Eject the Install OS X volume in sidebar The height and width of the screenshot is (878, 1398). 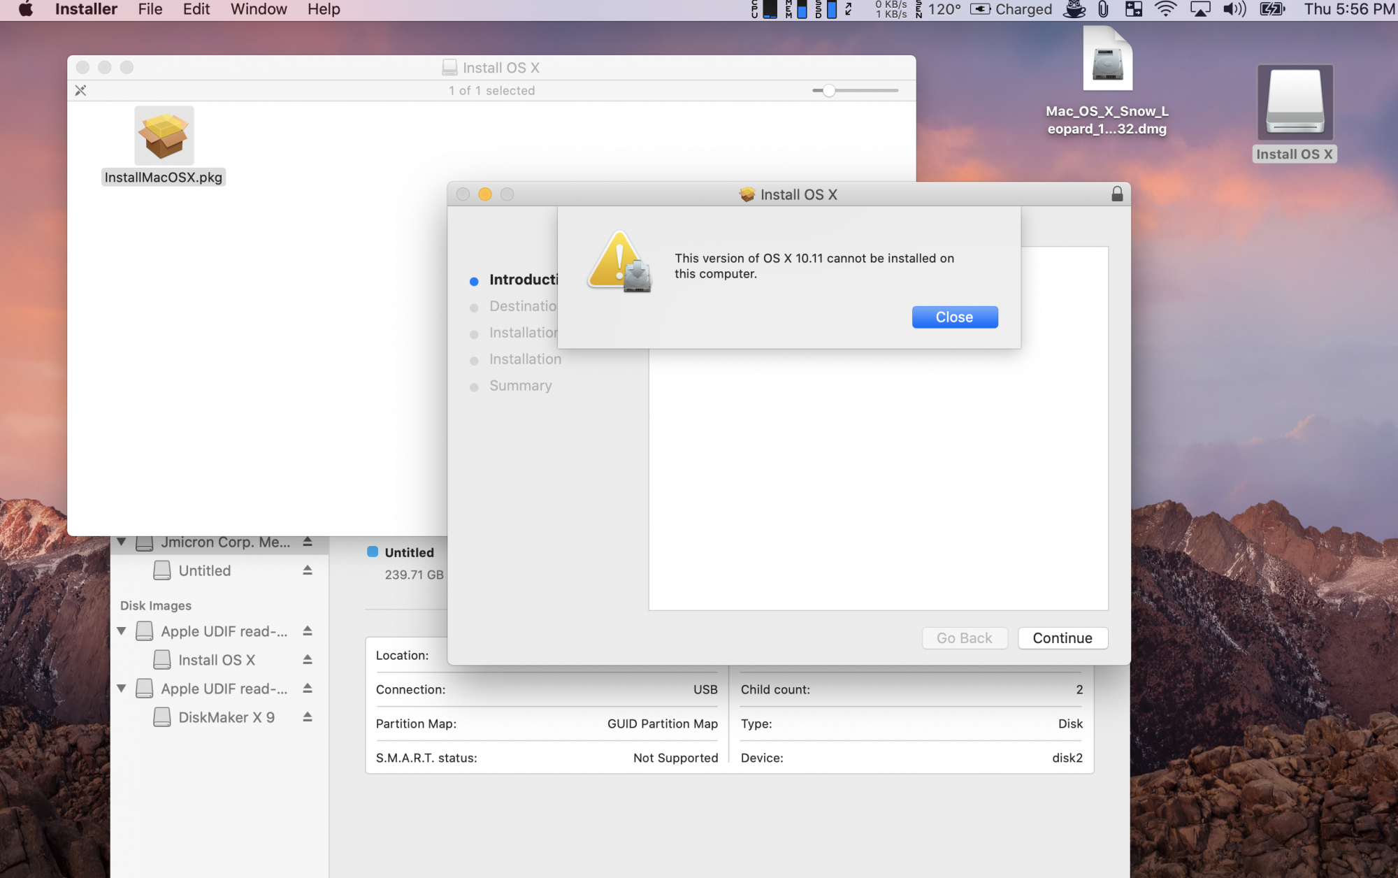coord(307,660)
